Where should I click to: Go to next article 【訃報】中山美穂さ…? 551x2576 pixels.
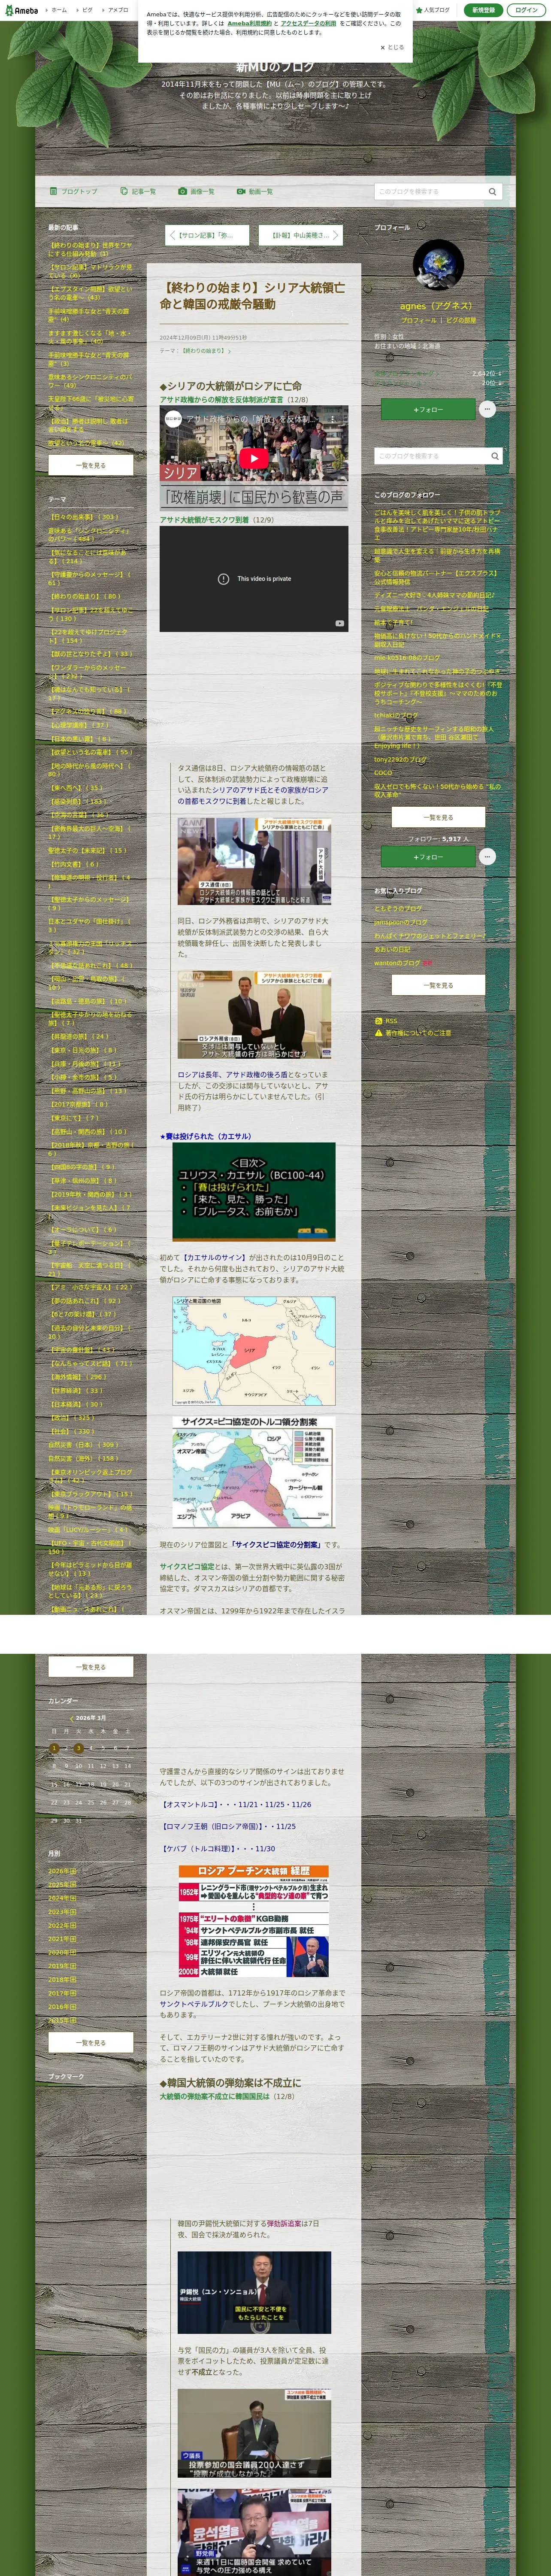tap(301, 235)
